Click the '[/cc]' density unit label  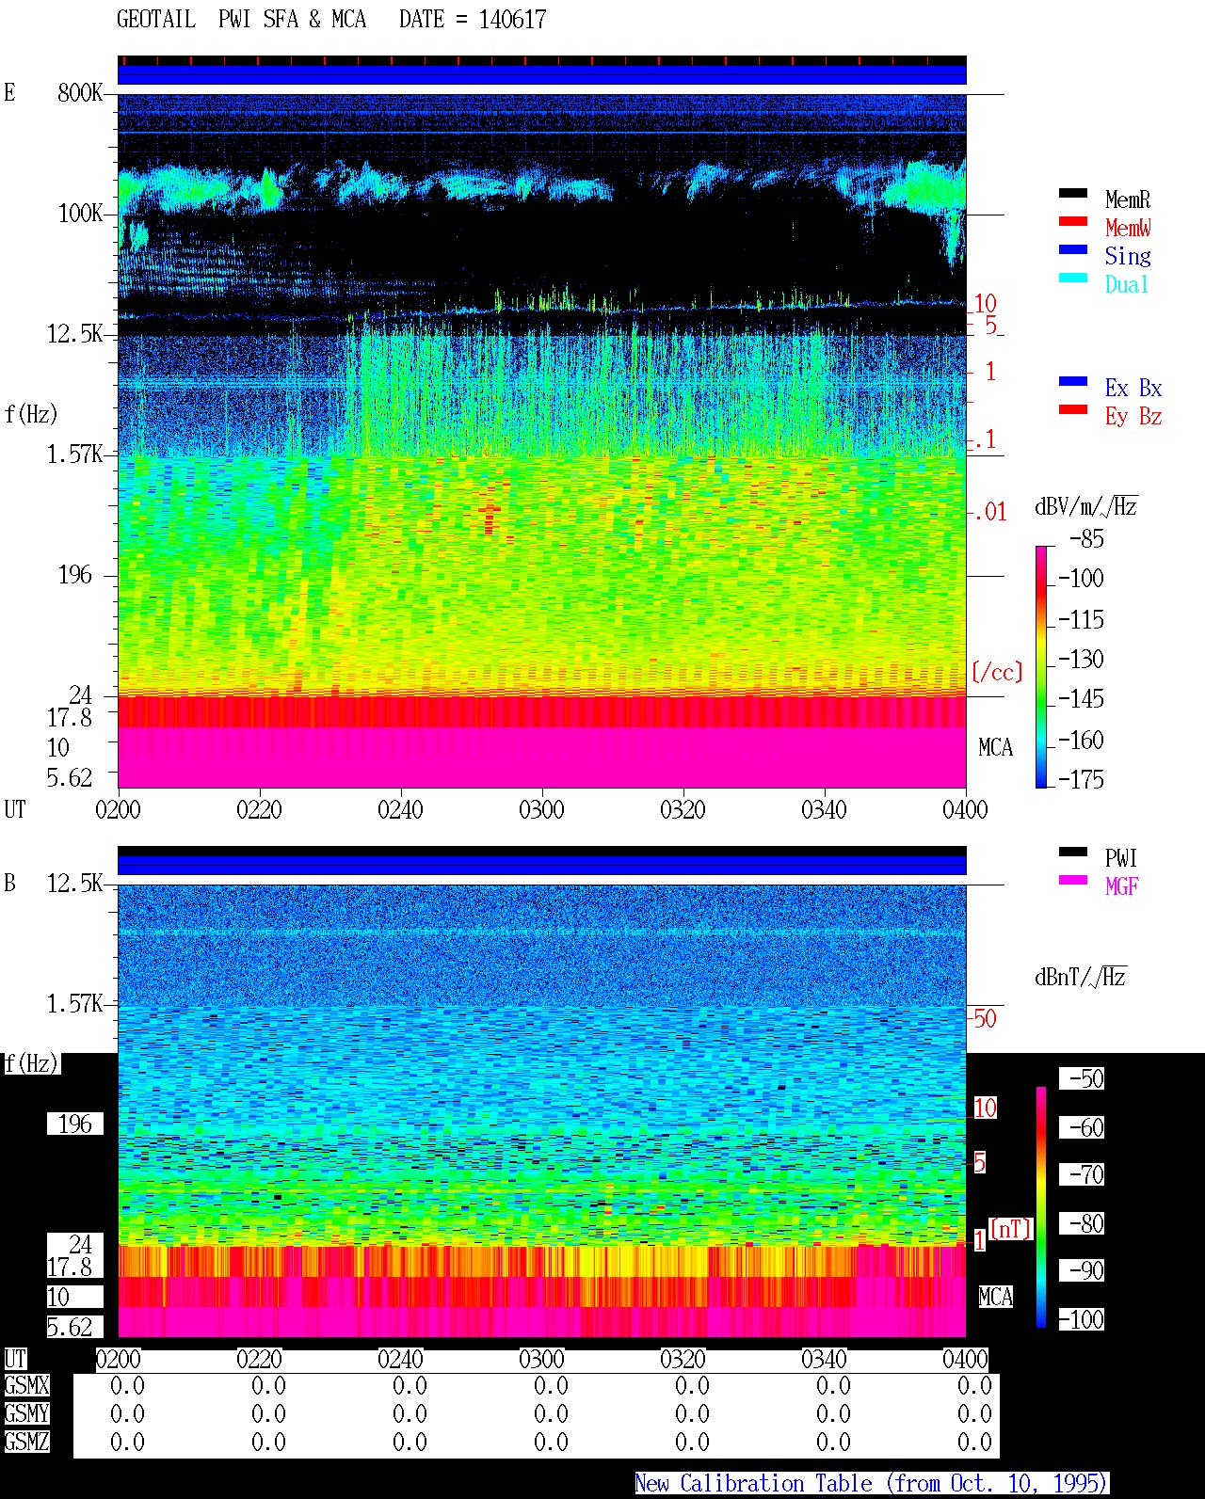click(x=997, y=672)
